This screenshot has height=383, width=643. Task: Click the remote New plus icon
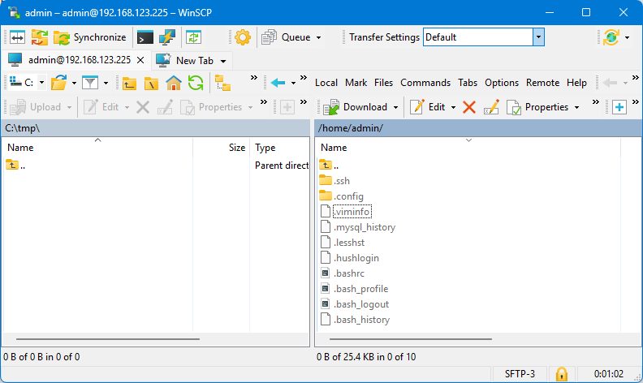click(619, 107)
